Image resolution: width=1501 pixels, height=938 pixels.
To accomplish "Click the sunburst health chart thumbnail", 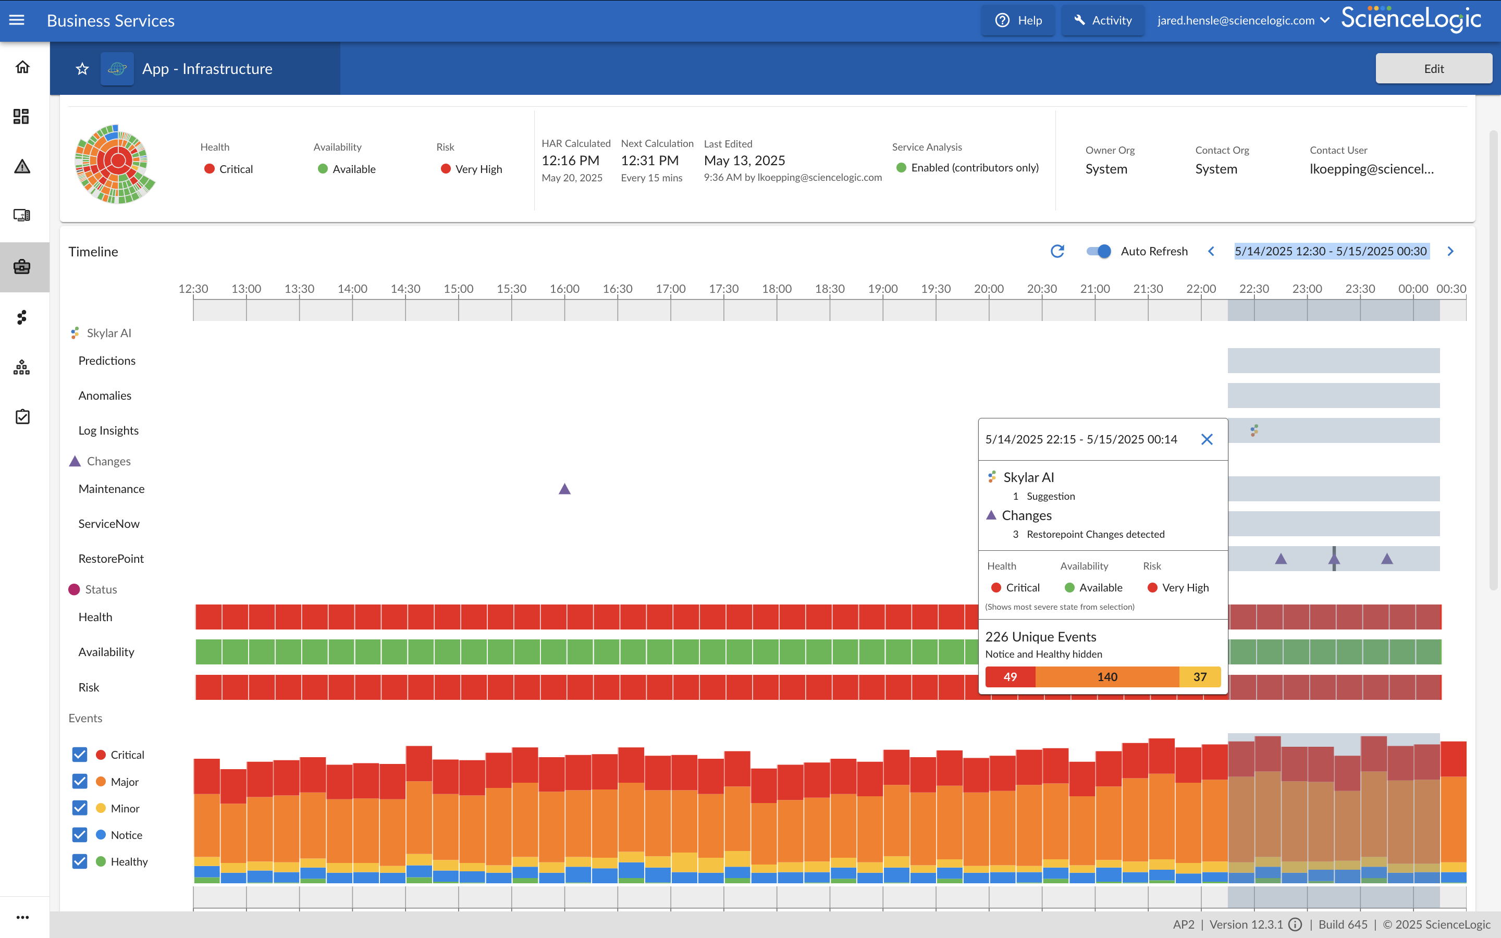I will point(115,164).
